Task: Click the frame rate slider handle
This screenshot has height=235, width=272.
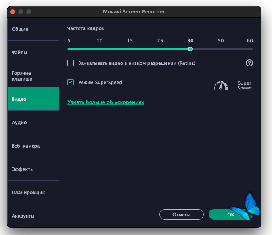Action: 190,49
